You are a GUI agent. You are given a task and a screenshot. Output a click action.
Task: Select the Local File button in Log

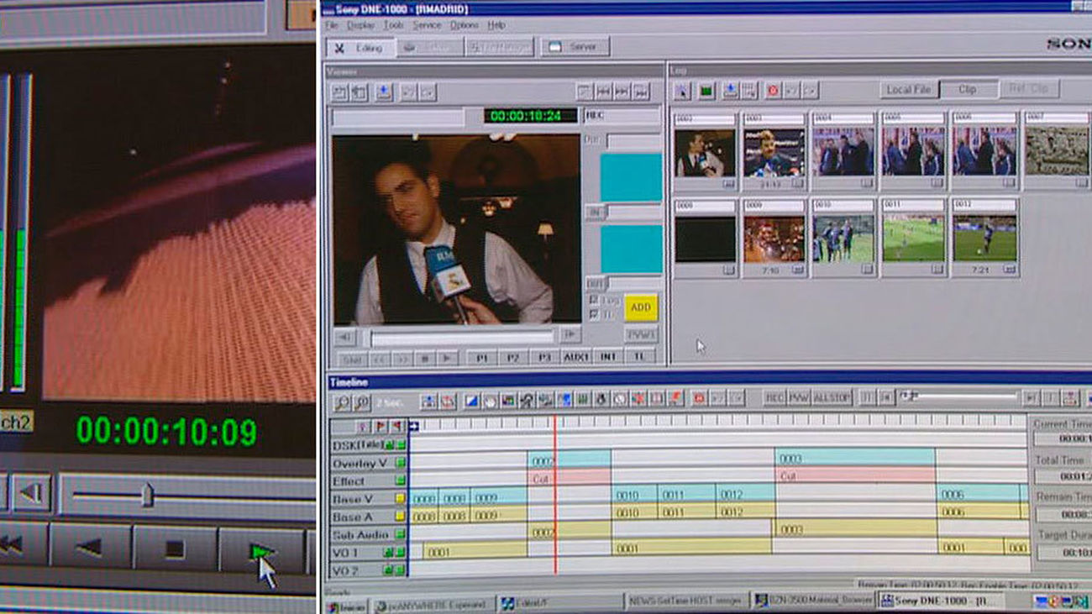908,90
